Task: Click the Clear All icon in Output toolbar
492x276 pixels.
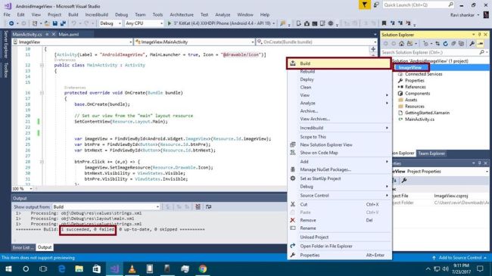Action: [x=198, y=206]
